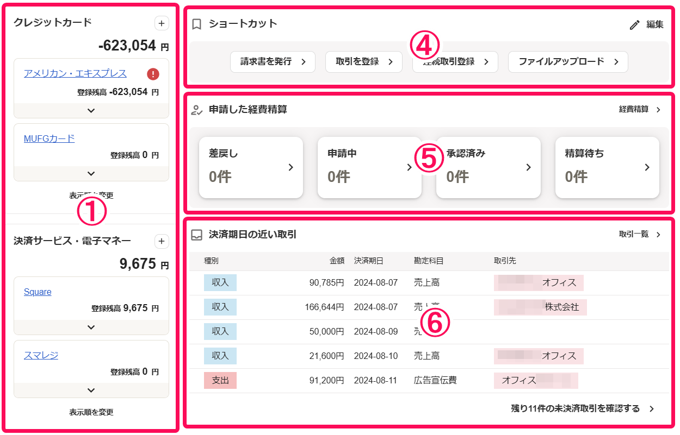Open Square account link
680x435 pixels.
(x=38, y=292)
